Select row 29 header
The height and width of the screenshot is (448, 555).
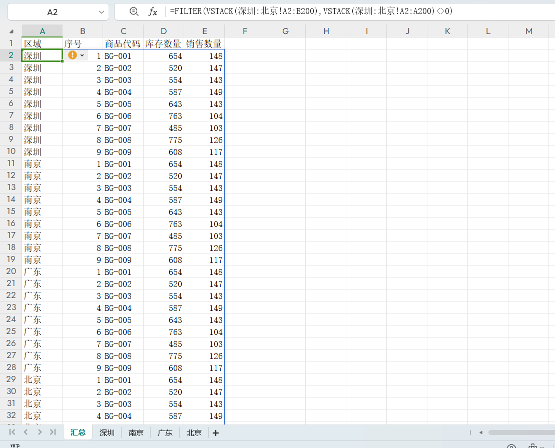[11, 379]
